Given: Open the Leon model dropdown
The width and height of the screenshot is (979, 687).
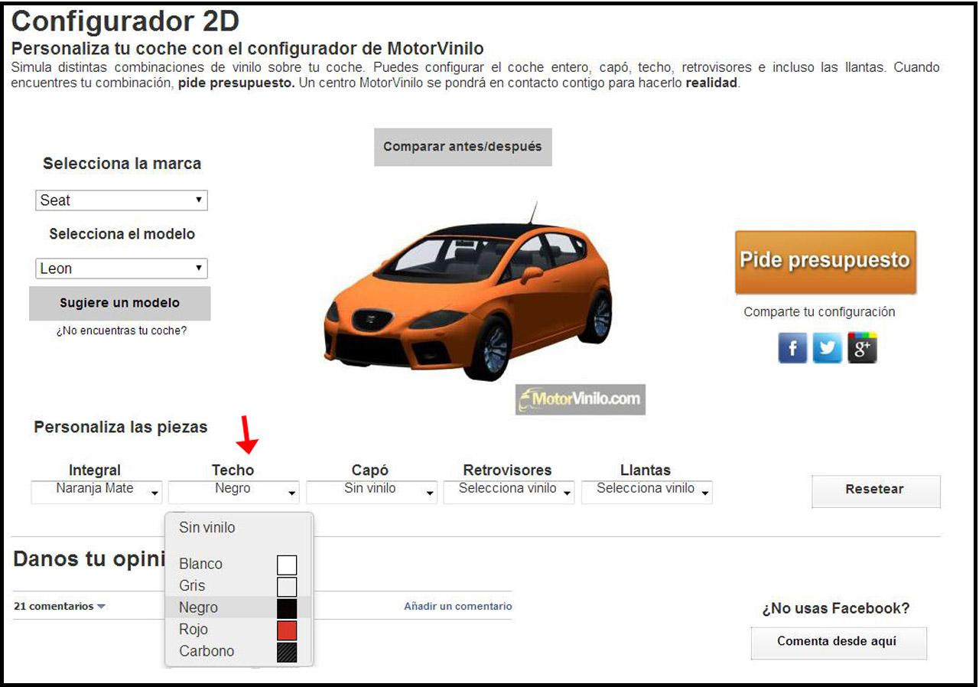Looking at the screenshot, I should coord(122,269).
